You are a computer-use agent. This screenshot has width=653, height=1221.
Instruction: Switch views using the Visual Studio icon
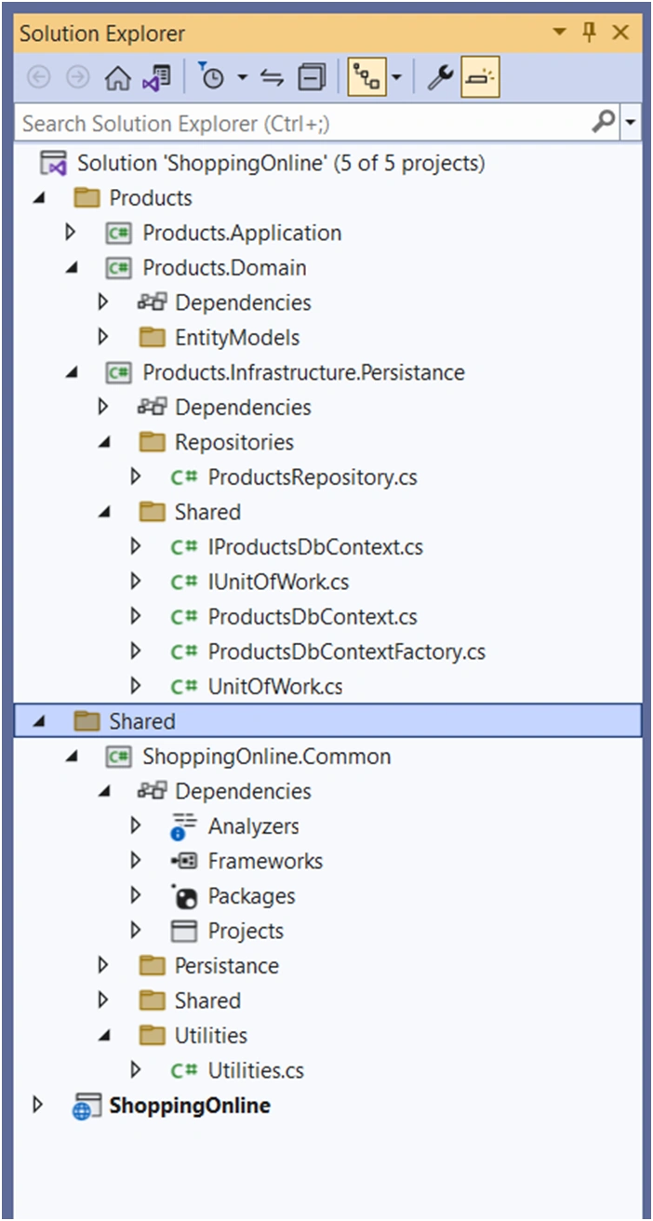coord(156,79)
